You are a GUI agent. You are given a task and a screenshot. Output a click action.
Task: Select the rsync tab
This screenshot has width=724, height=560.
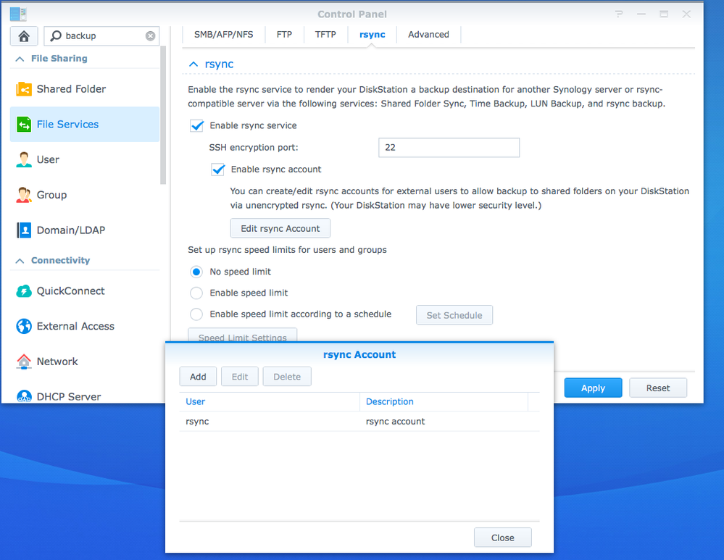point(373,35)
